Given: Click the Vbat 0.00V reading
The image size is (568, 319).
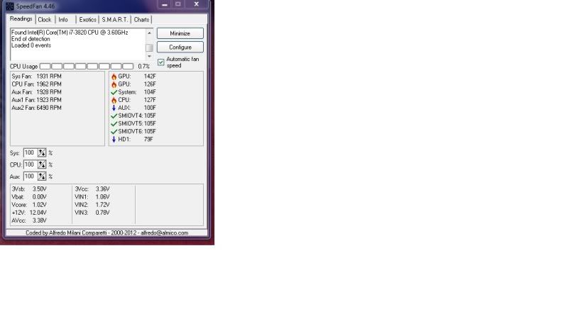Looking at the screenshot, I should pyautogui.click(x=29, y=197).
